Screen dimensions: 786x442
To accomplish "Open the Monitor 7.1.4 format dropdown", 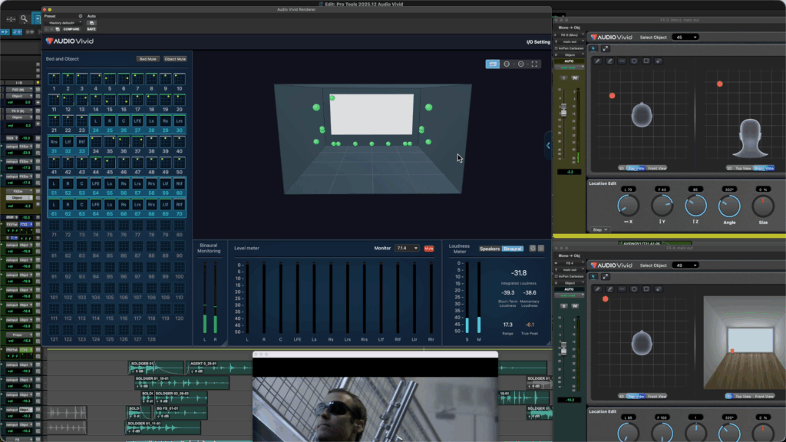I will click(x=407, y=249).
